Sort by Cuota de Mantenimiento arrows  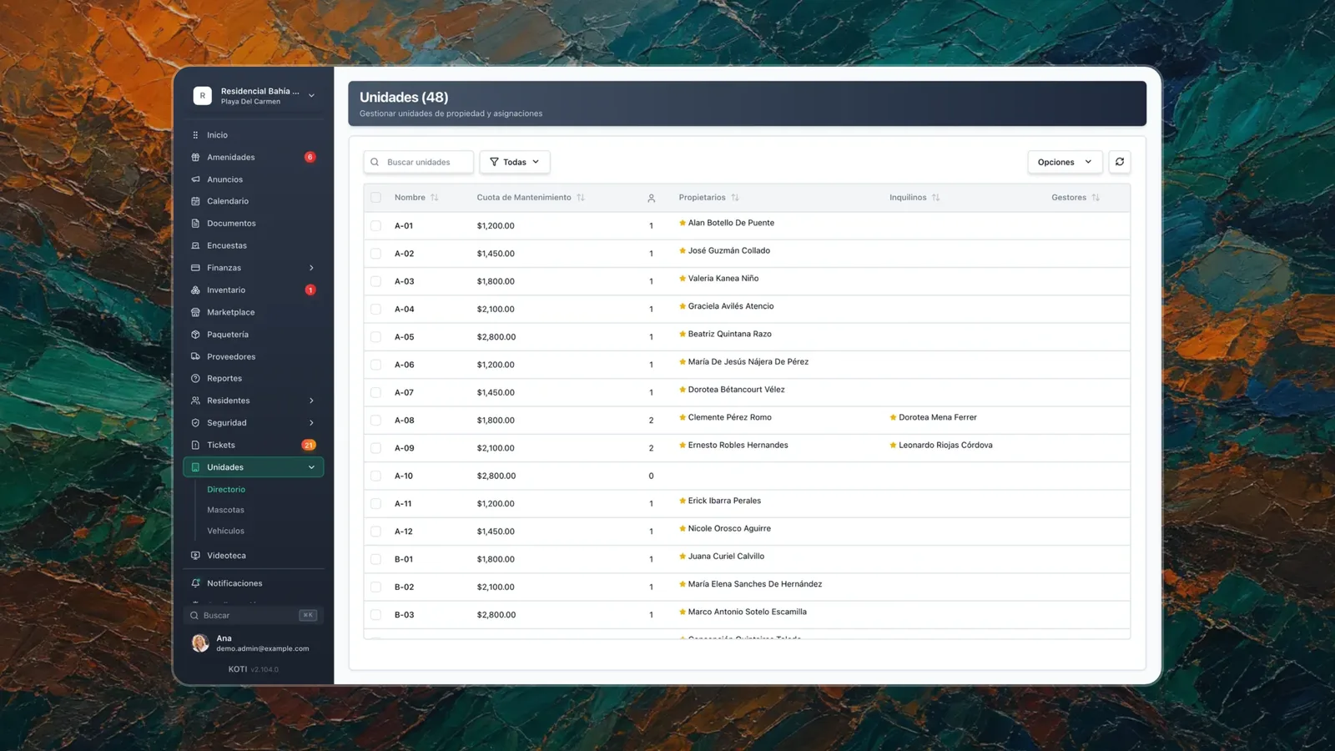click(x=581, y=198)
